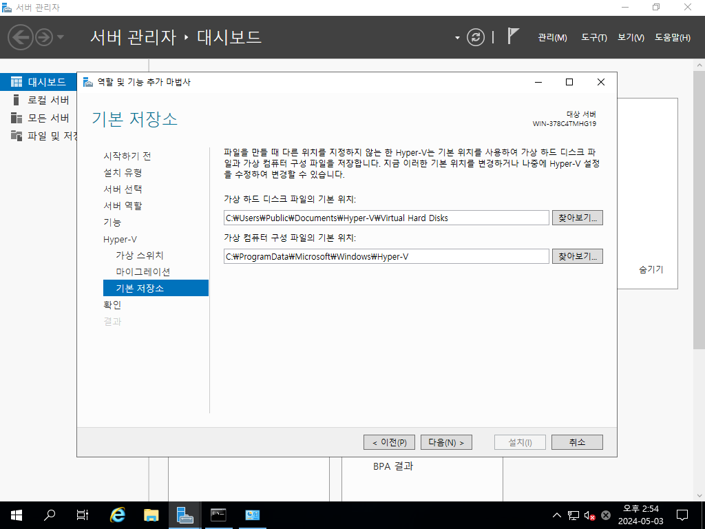Click the 대시보드 grid icon

[x=17, y=81]
